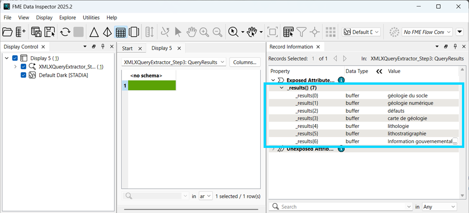469x213 pixels.
Task: Toggle the Table View grid icon
Action: [121, 32]
